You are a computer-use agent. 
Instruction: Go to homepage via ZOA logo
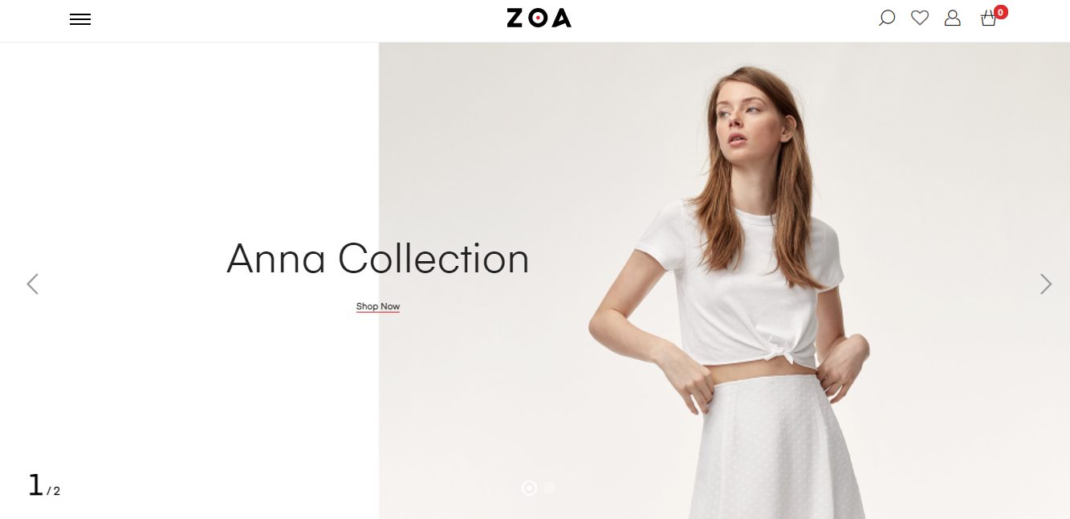539,18
